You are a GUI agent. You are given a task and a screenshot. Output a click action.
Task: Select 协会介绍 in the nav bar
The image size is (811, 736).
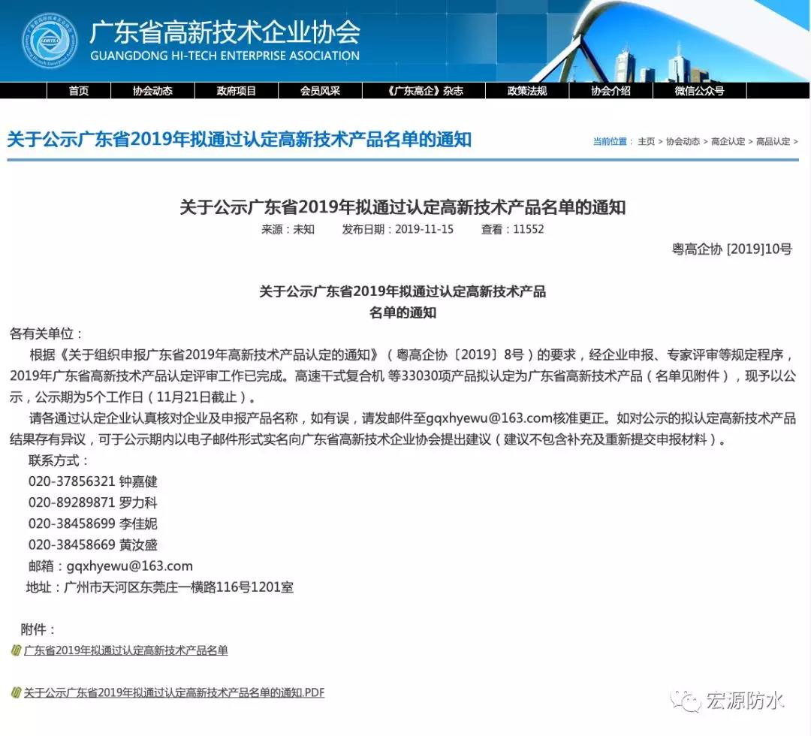[611, 91]
